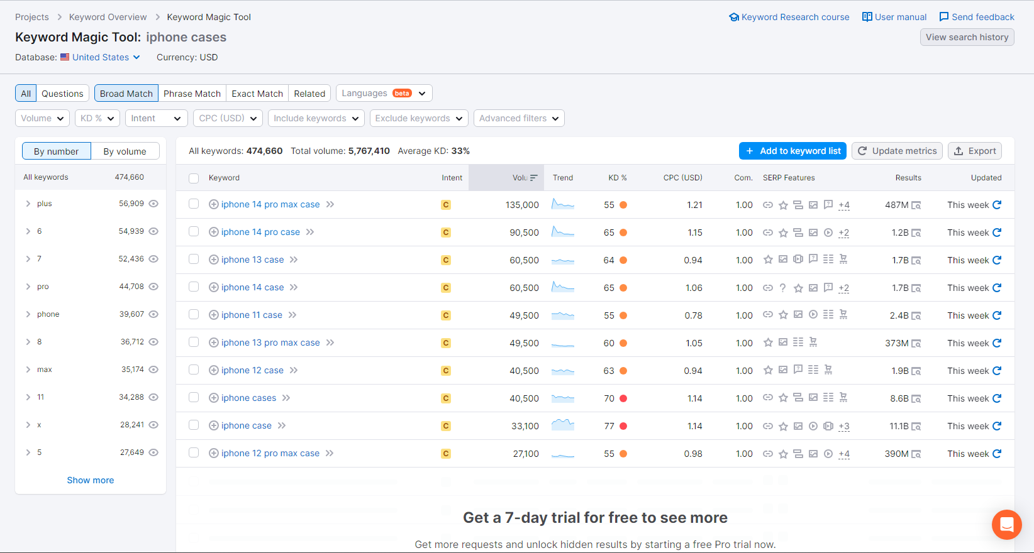Toggle eye visibility for plus group

coord(153,204)
